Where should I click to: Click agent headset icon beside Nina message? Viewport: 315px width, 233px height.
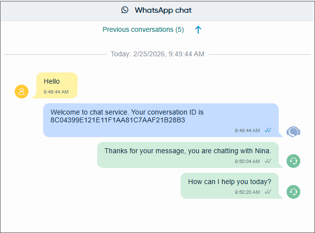(293, 161)
